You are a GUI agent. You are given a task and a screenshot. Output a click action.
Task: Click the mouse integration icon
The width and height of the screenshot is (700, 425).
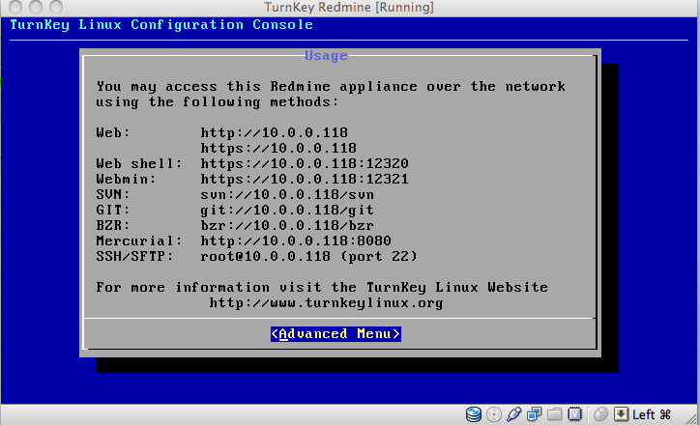tap(600, 414)
